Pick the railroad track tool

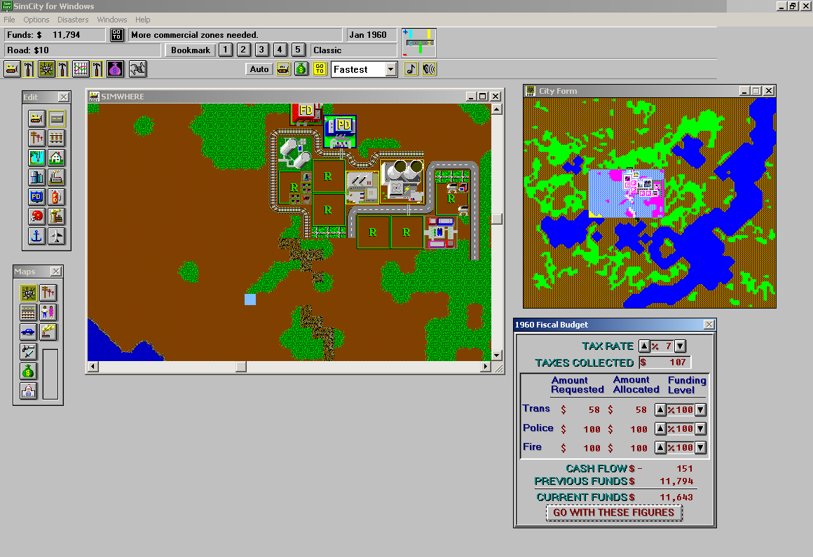tap(56, 138)
